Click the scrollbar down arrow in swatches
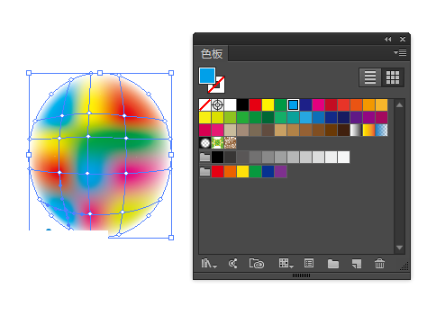The width and height of the screenshot is (427, 325). [x=399, y=248]
